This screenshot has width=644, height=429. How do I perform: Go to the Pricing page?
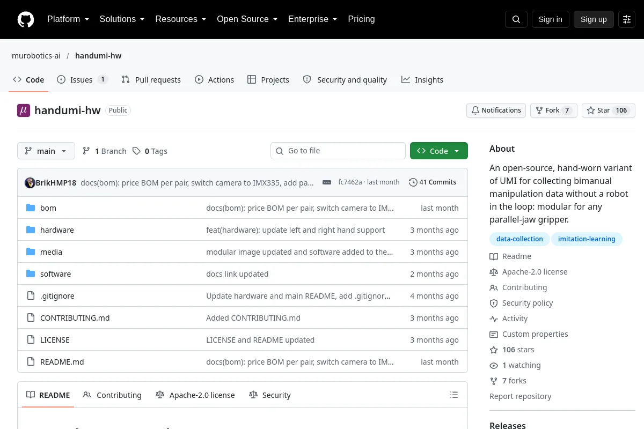361,19
